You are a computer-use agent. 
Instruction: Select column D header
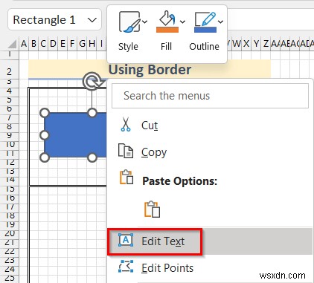click(x=53, y=44)
